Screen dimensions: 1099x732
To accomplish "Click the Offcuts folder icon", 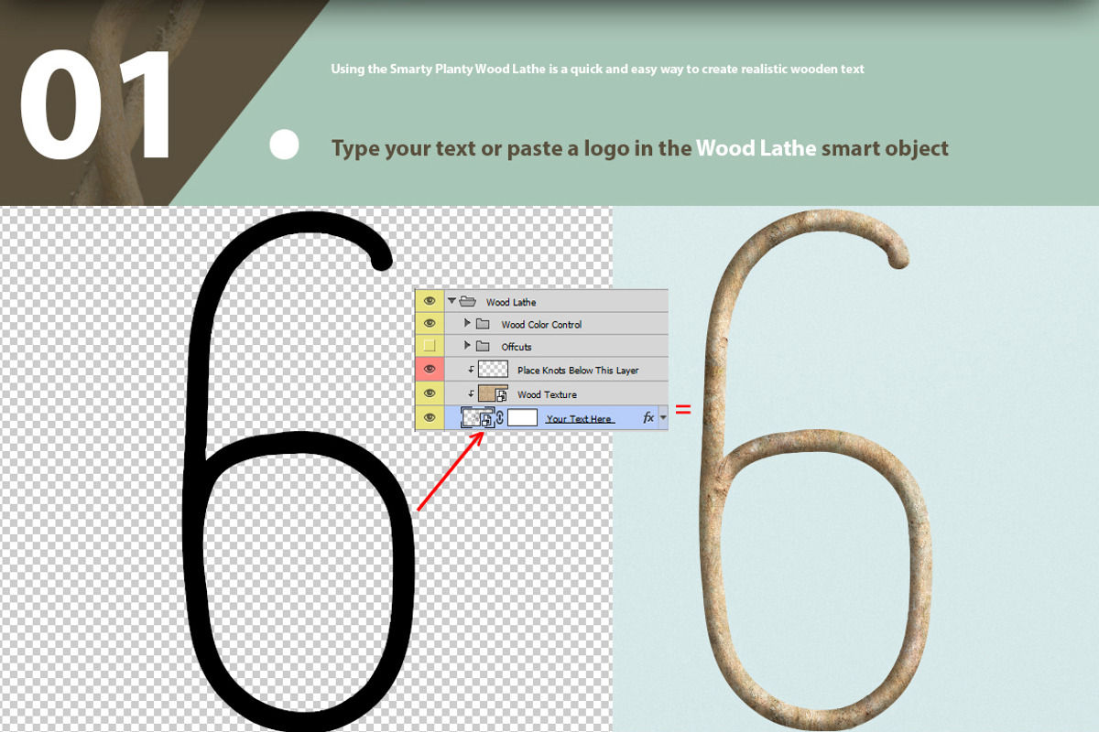I will (x=483, y=346).
